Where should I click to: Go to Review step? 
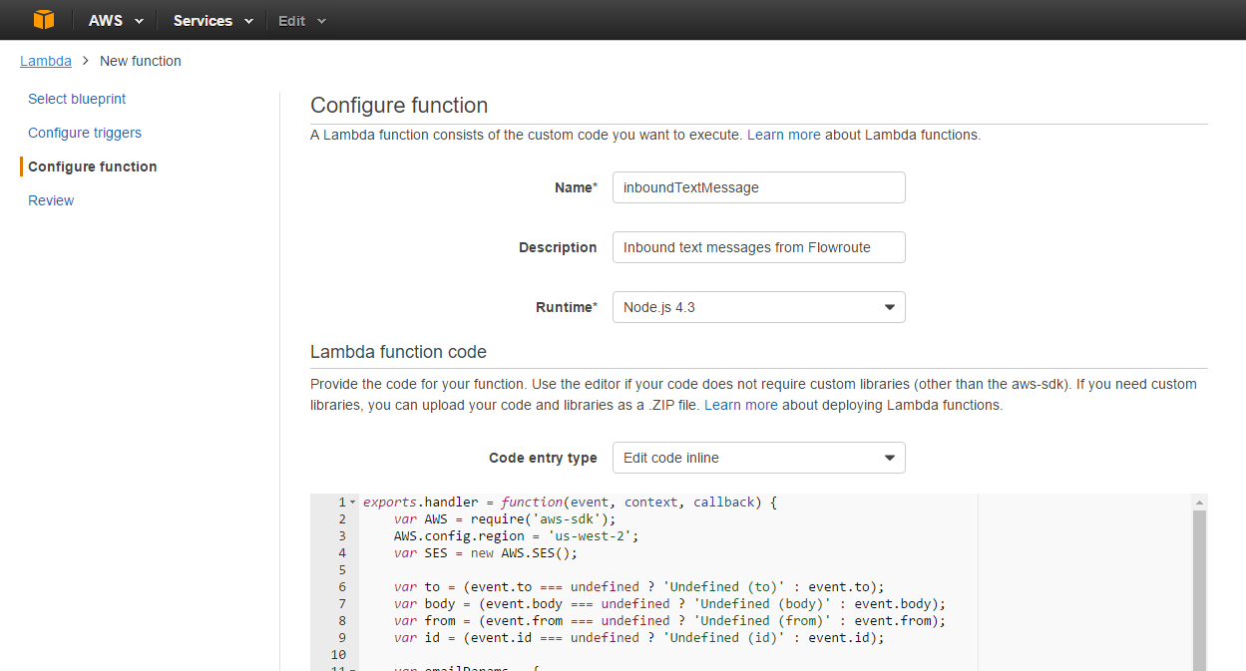coord(51,200)
